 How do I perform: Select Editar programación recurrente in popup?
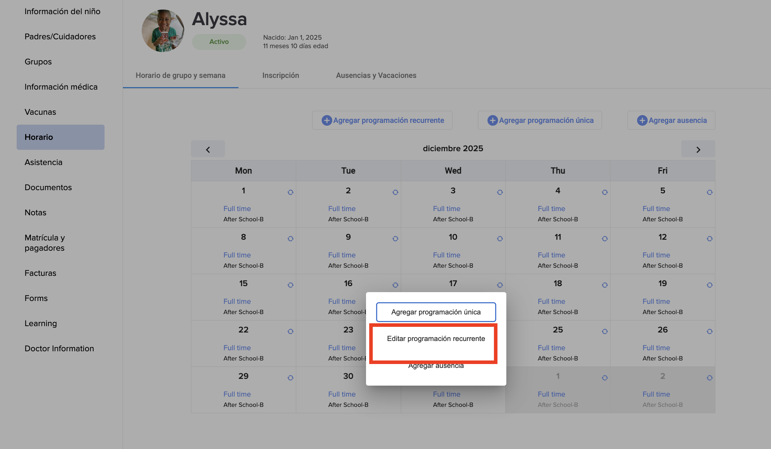[x=435, y=339]
